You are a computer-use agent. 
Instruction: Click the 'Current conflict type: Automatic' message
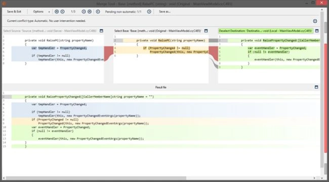tap(46, 21)
